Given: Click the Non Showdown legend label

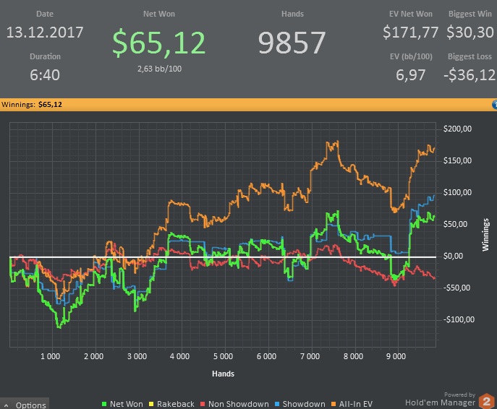Looking at the screenshot, I should click(x=238, y=404).
